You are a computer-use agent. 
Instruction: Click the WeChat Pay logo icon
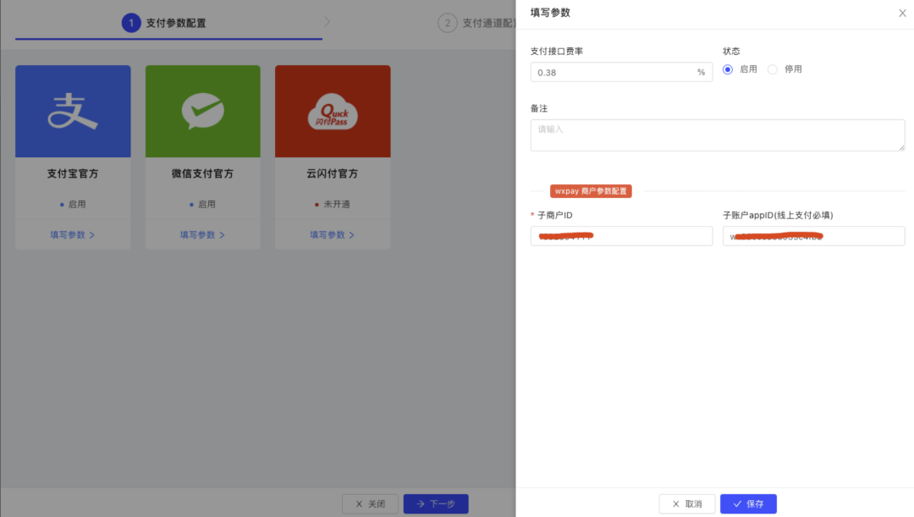tap(202, 111)
